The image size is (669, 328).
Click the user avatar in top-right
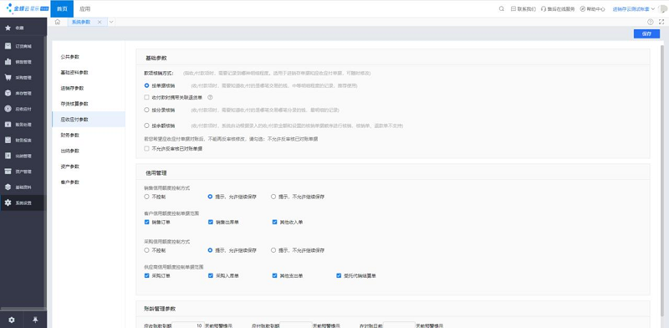[x=663, y=9]
